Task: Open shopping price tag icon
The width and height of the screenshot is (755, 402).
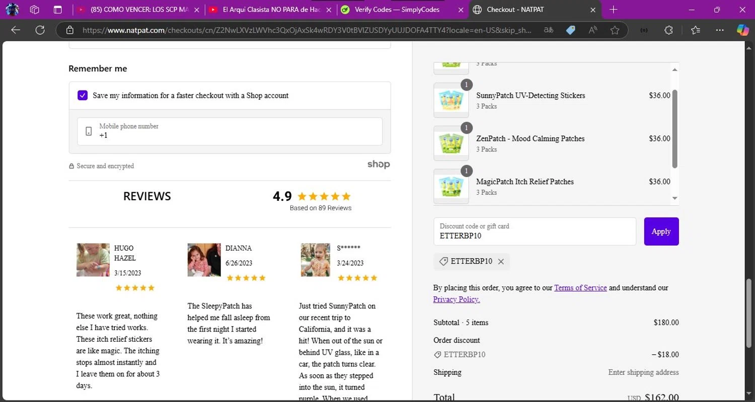Action: click(570, 30)
